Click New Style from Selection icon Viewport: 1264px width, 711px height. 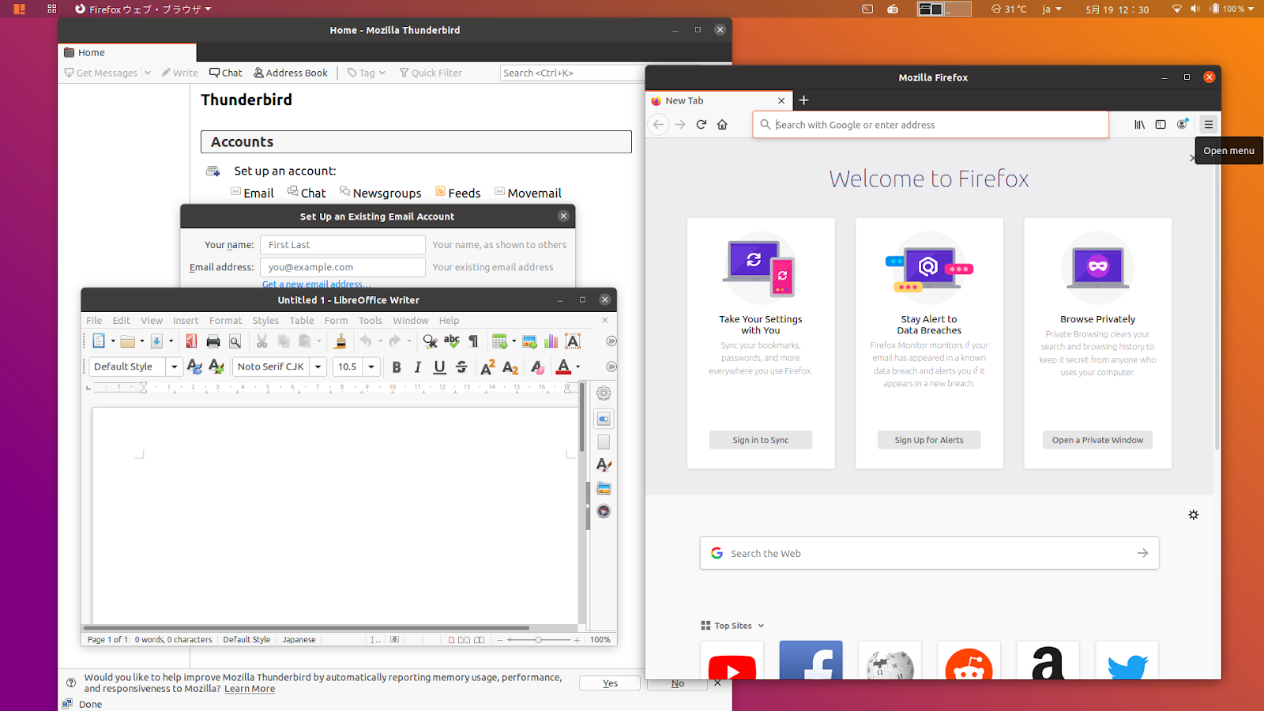coord(216,367)
